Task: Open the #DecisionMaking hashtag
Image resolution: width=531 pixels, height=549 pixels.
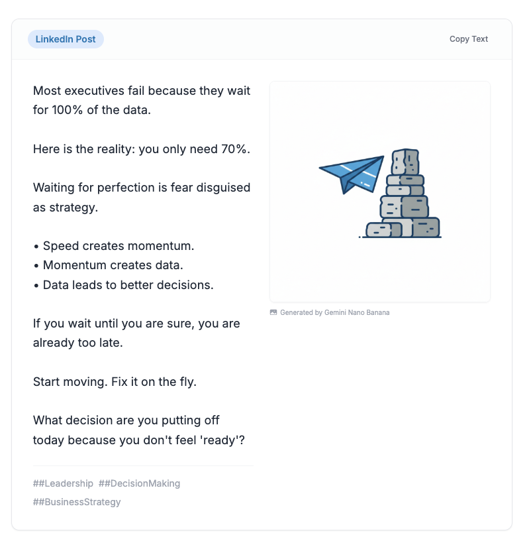Action: (x=139, y=483)
